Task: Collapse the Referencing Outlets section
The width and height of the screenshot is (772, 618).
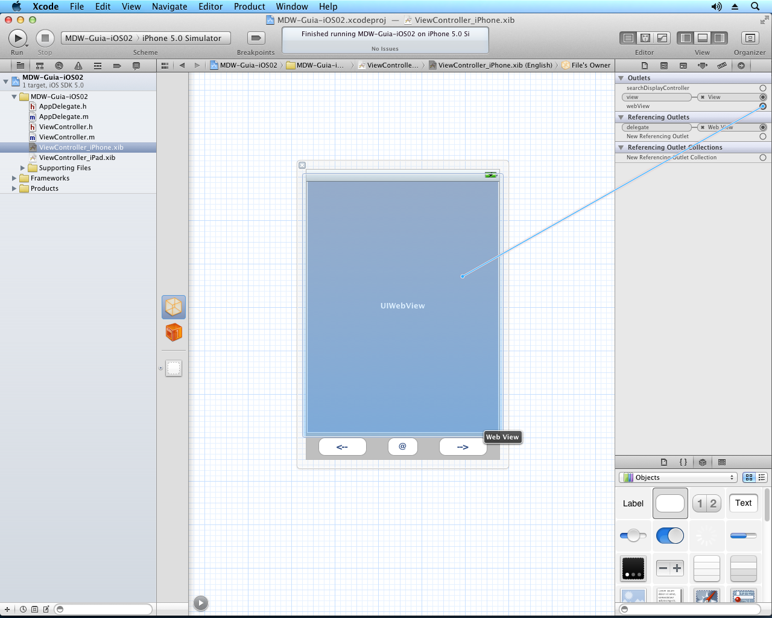Action: [x=621, y=117]
